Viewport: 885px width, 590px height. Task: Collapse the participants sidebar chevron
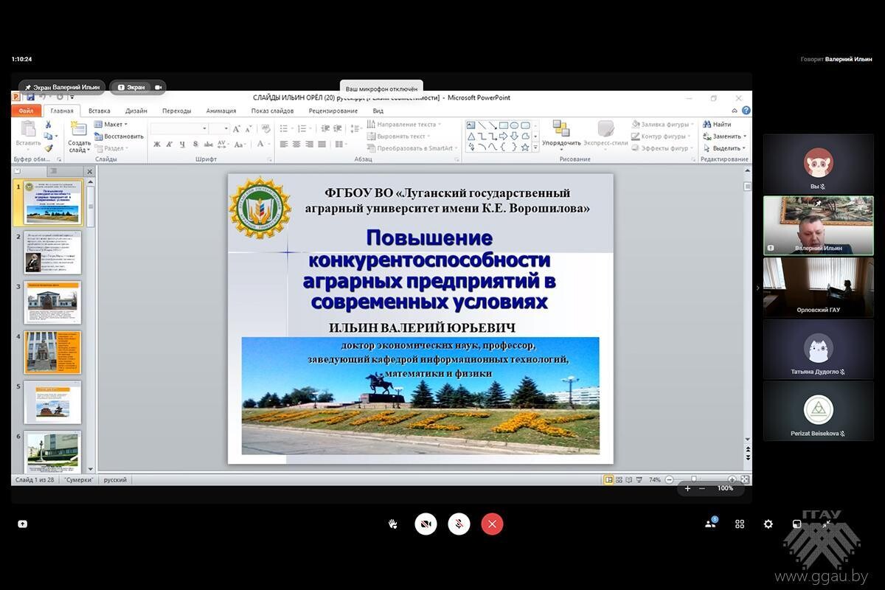point(757,288)
